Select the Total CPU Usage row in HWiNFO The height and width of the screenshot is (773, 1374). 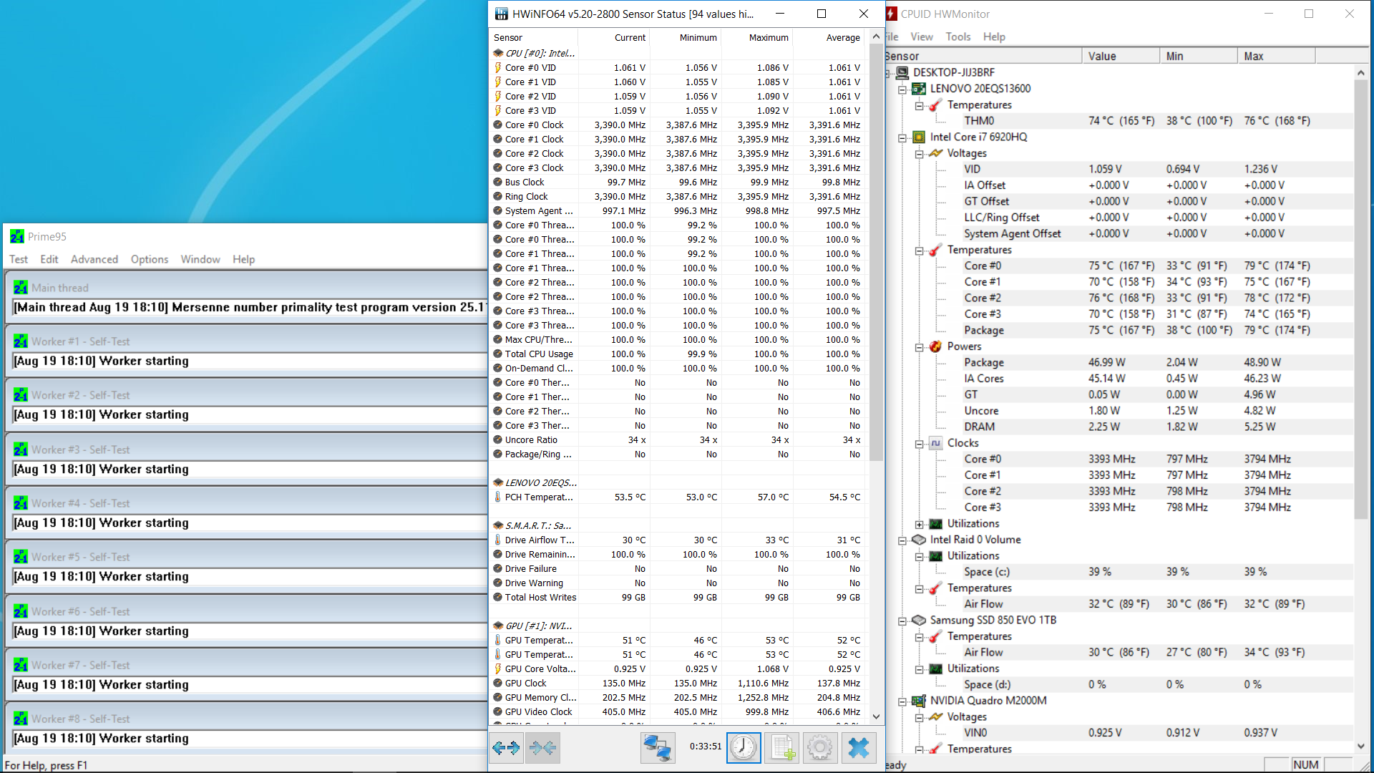coord(678,354)
